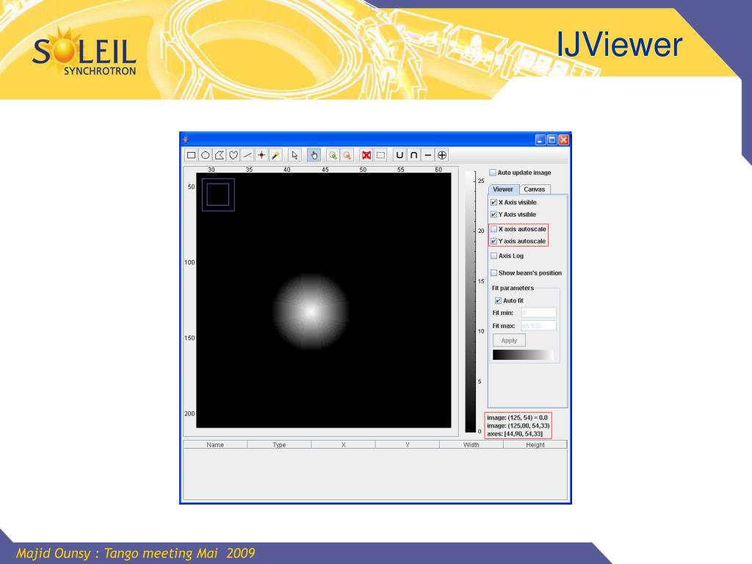The width and height of the screenshot is (752, 564).
Task: Click the dashed rectangle select-all icon
Action: 380,155
